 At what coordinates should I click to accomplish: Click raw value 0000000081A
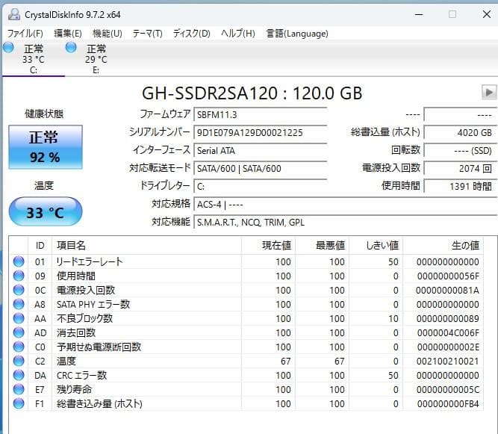click(x=448, y=291)
